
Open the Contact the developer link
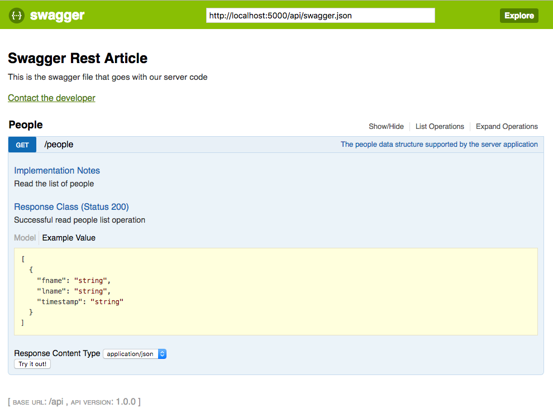point(51,98)
